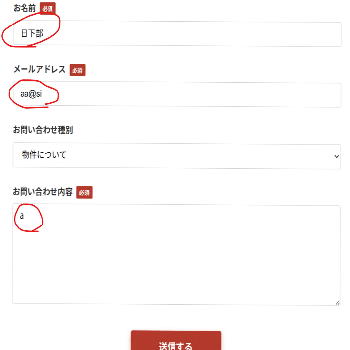Screen dimensions: 350x350
Task: Click the お名前 field label
Action: pos(25,8)
